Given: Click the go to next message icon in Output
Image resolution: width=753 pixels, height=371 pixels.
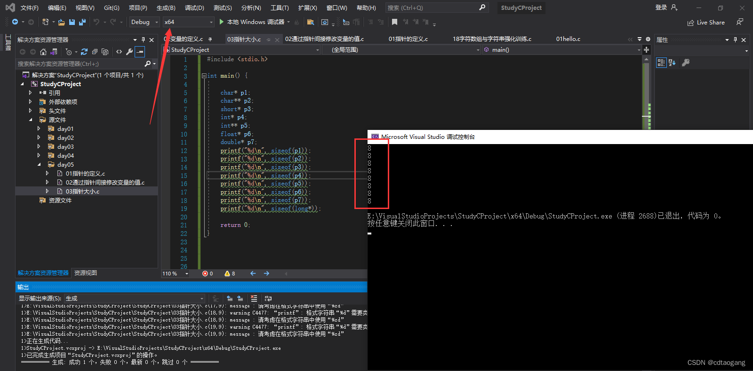Looking at the screenshot, I should (240, 298).
